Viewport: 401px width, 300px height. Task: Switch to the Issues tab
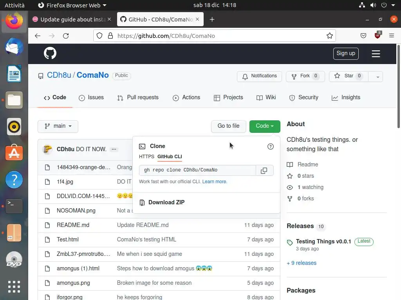coord(91,97)
